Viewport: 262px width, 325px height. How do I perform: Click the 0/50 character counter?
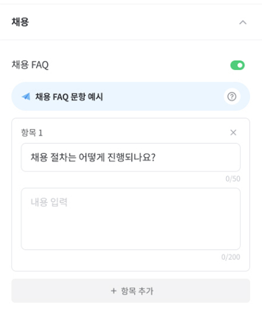(x=233, y=179)
